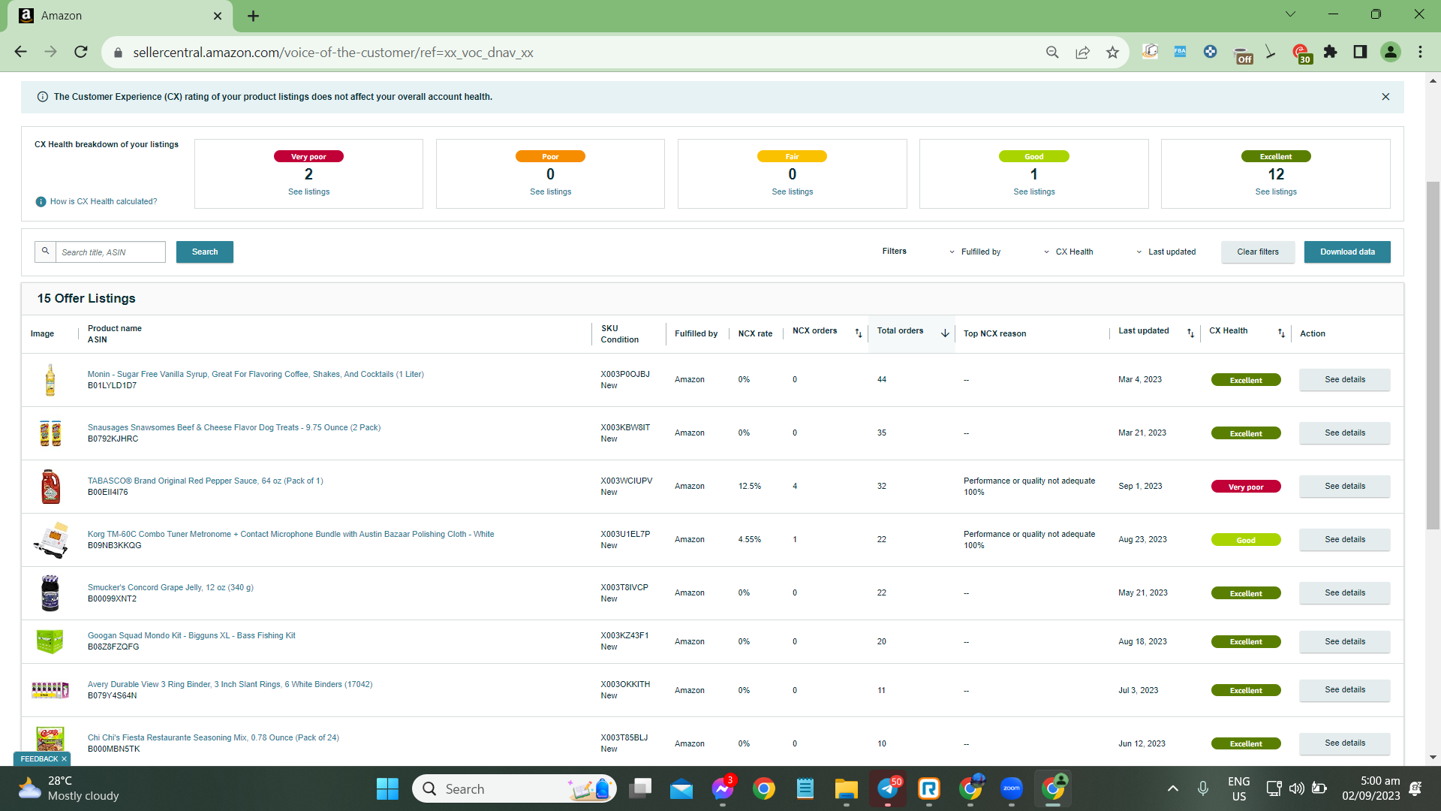Viewport: 1441px width, 811px height.
Task: Click the microphone icon in system tray
Action: tap(1202, 788)
